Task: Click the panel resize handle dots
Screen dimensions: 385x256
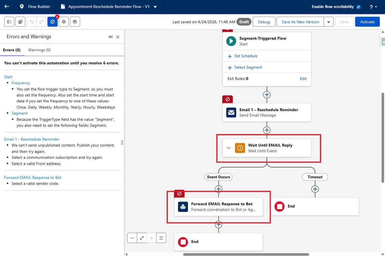Action: (x=122, y=143)
